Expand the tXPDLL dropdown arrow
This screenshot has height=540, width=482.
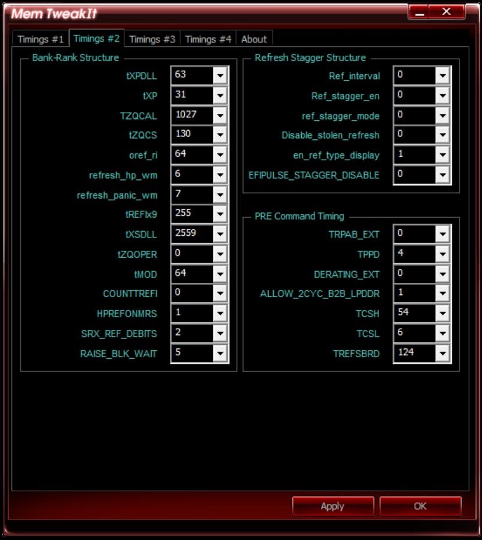pos(220,75)
